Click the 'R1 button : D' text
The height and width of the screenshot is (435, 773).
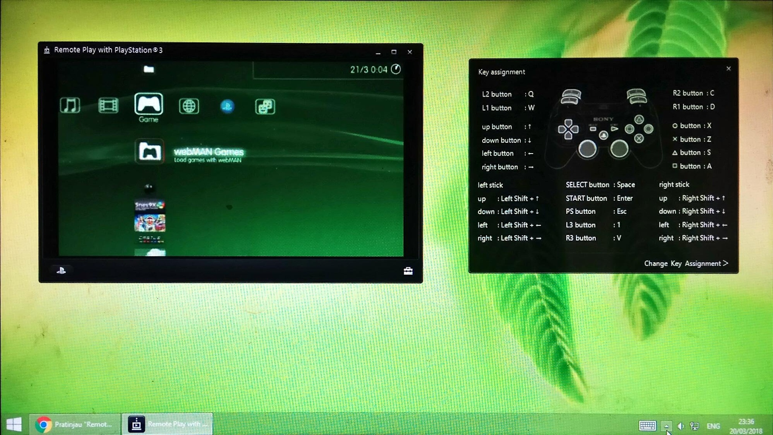tap(694, 107)
